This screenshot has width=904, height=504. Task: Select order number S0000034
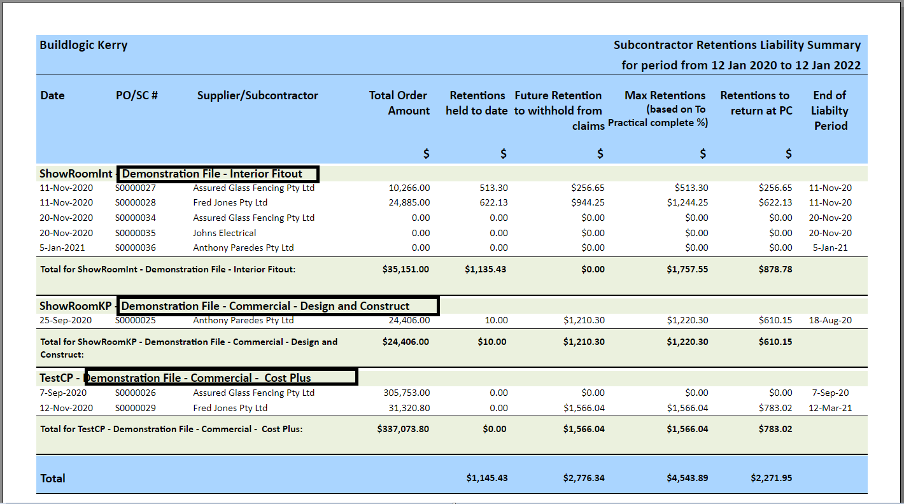tap(136, 218)
